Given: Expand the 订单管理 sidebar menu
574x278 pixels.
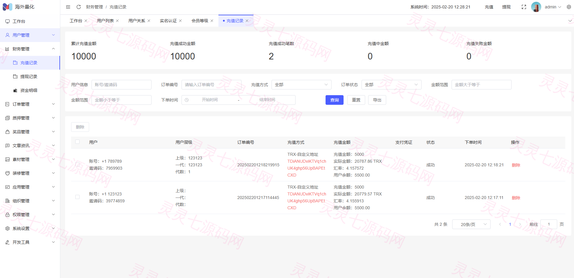Looking at the screenshot, I should click(x=30, y=104).
